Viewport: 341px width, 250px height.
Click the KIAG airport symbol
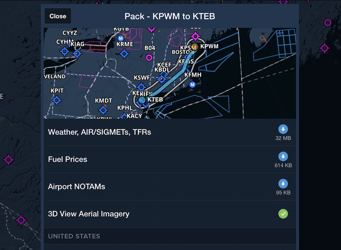(77, 53)
